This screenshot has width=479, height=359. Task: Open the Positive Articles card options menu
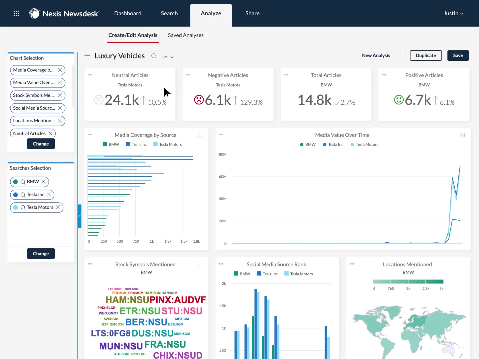pyautogui.click(x=384, y=75)
